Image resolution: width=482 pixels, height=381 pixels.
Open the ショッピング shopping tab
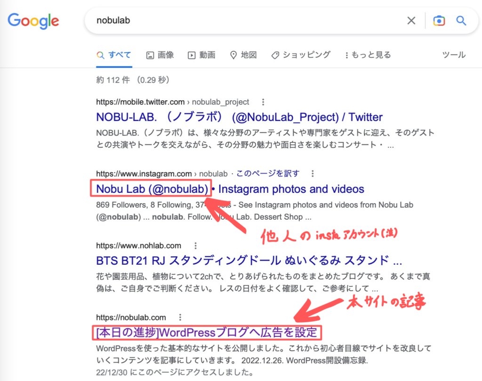pyautogui.click(x=301, y=55)
